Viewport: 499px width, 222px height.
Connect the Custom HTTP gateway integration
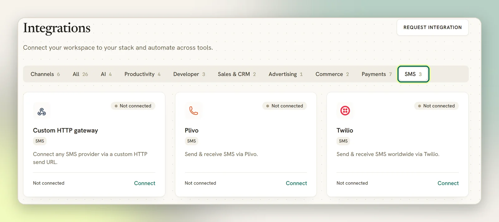pyautogui.click(x=145, y=183)
